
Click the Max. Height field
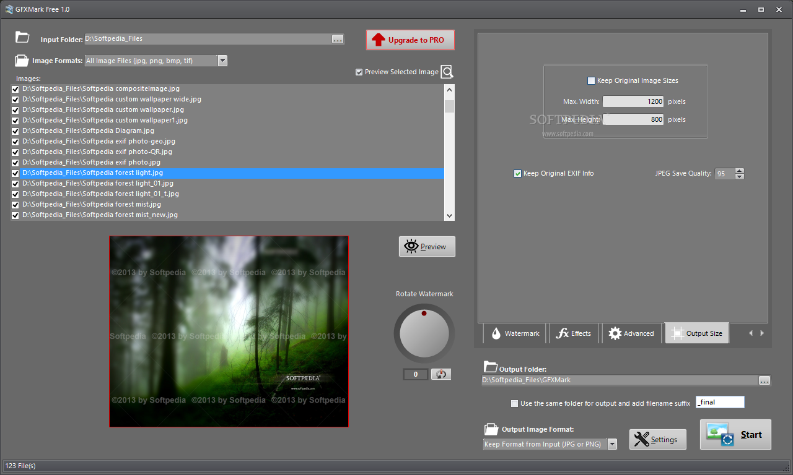[x=633, y=119]
